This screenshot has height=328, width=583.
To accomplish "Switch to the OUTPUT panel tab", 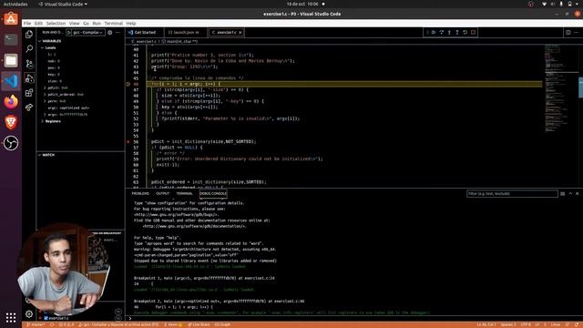I will pos(162,194).
